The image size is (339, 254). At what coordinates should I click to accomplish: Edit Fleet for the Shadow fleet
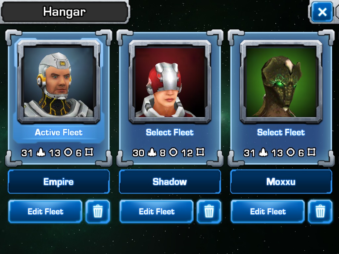click(x=157, y=211)
